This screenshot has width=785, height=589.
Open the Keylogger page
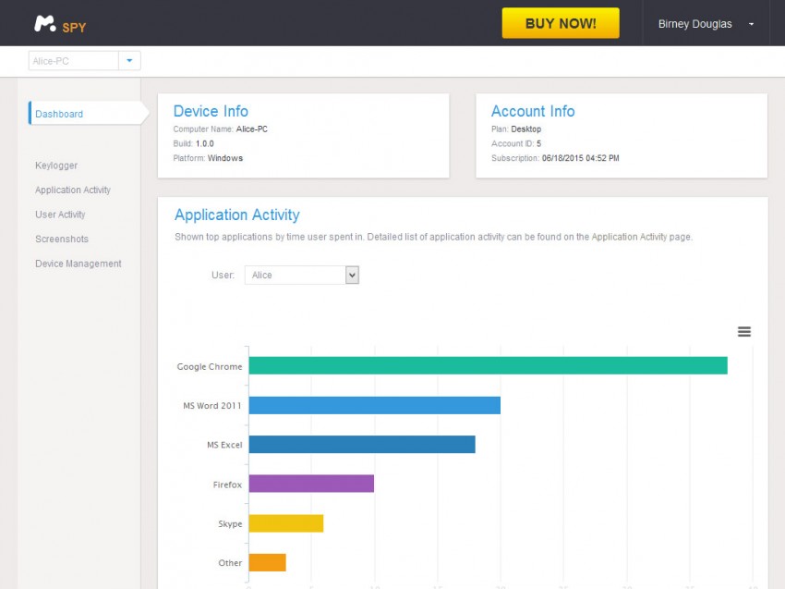click(x=56, y=166)
